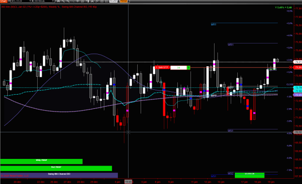Click the green Y 3,45% readout
This screenshot has width=302, height=184.
283,8
